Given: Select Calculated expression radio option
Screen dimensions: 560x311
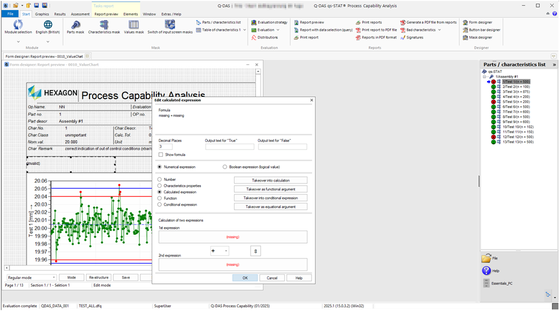Looking at the screenshot, I should (x=159, y=192).
